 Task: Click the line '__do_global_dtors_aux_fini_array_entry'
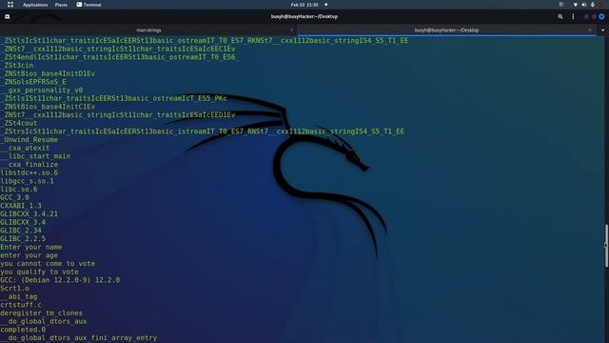pyautogui.click(x=78, y=338)
